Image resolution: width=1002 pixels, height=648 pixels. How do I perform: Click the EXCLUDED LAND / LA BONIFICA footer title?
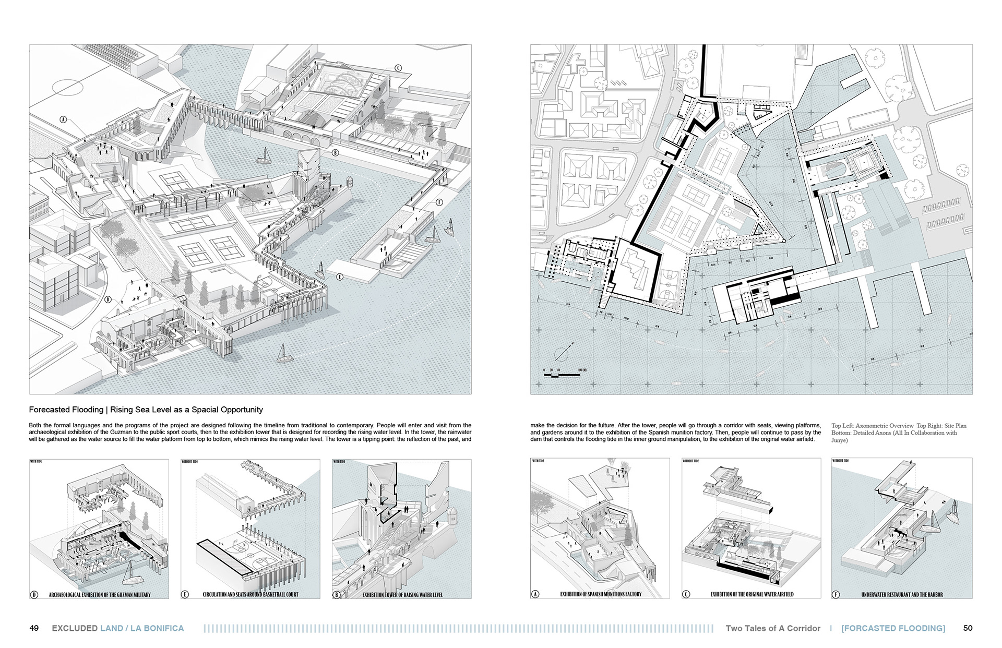(117, 628)
